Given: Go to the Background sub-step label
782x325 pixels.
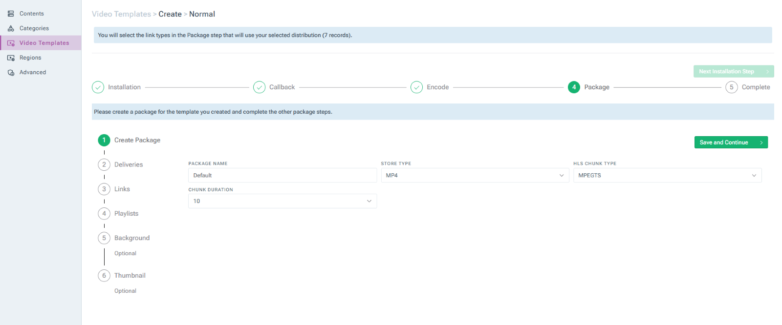Looking at the screenshot, I should (x=132, y=238).
